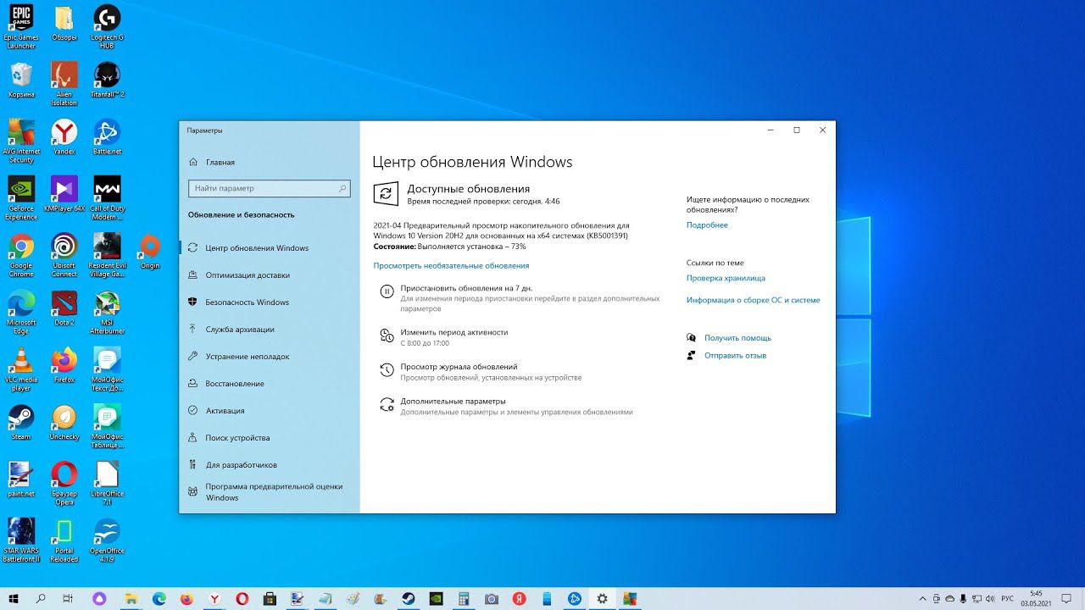1085x610 pixels.
Task: Open Поиск устройства in the sidebar
Action: [270, 438]
